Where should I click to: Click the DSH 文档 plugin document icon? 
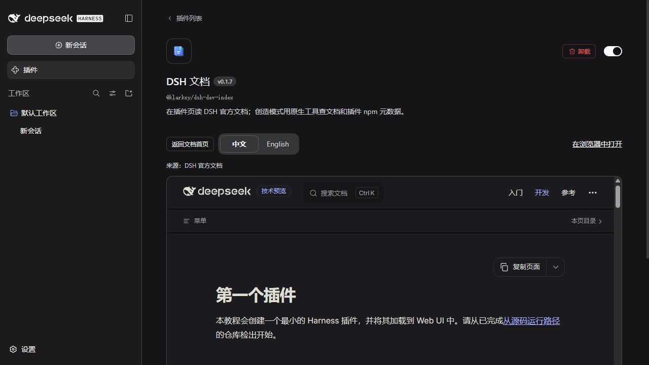point(179,51)
